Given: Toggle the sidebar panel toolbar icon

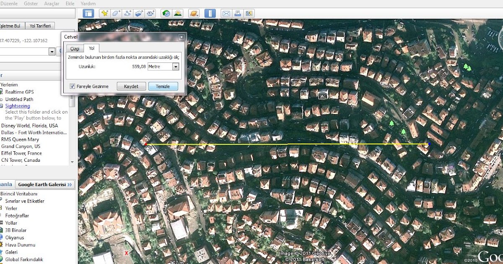Looking at the screenshot, I should coord(88,13).
